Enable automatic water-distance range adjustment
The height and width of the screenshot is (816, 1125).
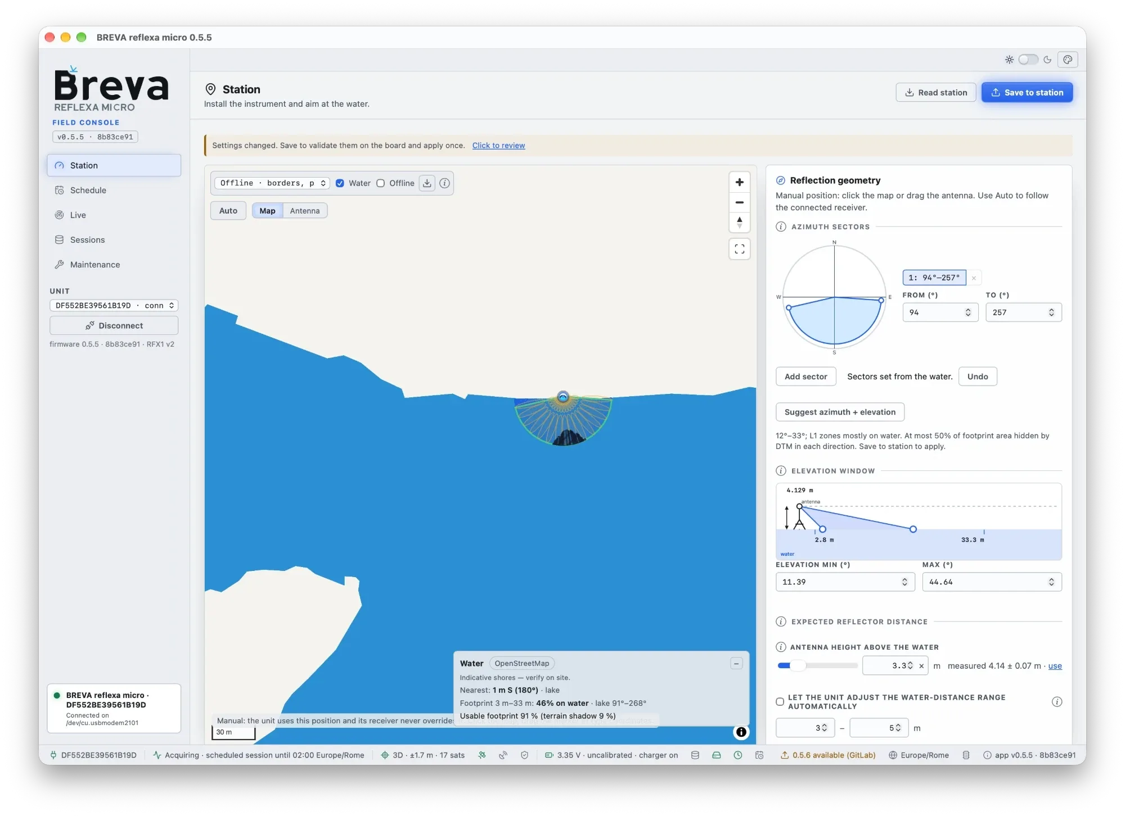tap(780, 702)
